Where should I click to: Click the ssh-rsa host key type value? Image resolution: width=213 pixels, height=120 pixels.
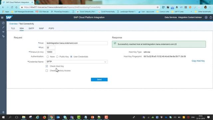pyautogui.click(x=147, y=52)
